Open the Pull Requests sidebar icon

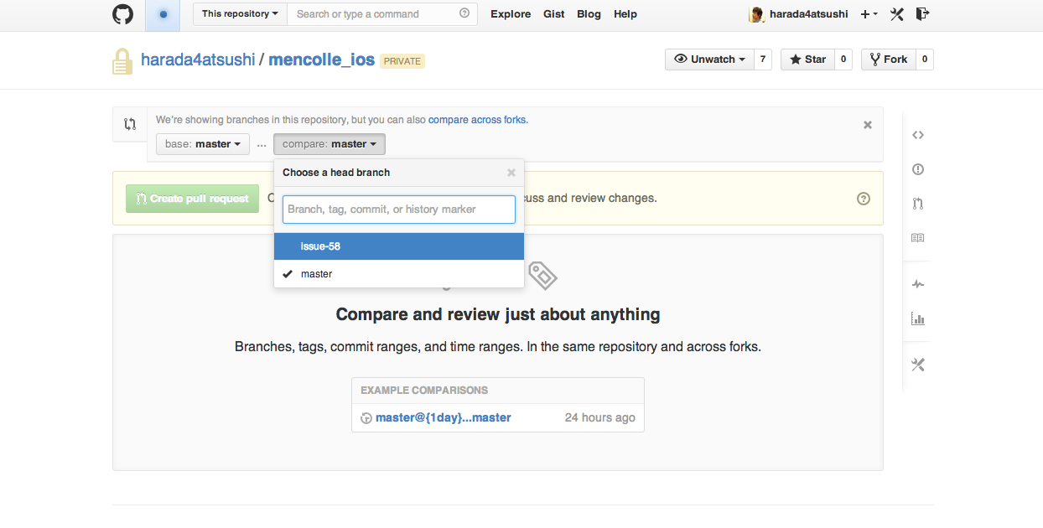[918, 204]
